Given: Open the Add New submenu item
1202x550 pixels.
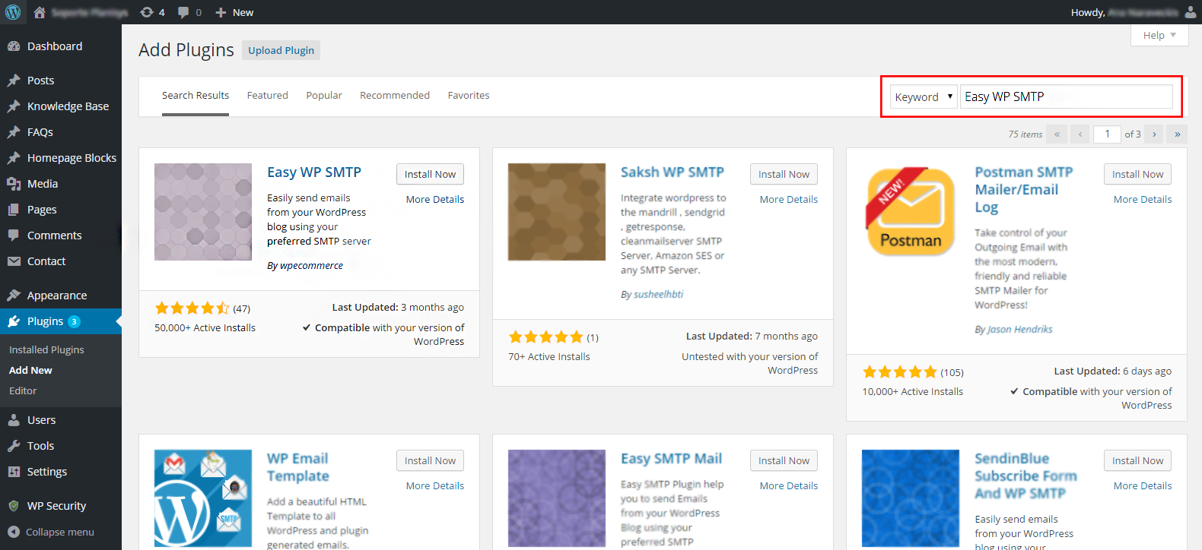Looking at the screenshot, I should pyautogui.click(x=30, y=371).
